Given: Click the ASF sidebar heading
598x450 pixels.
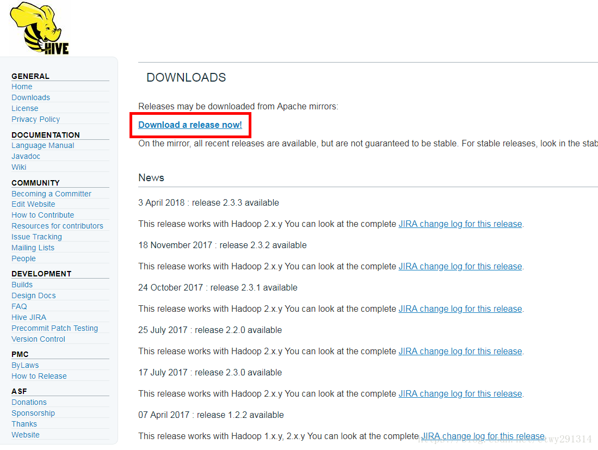Looking at the screenshot, I should coord(19,391).
